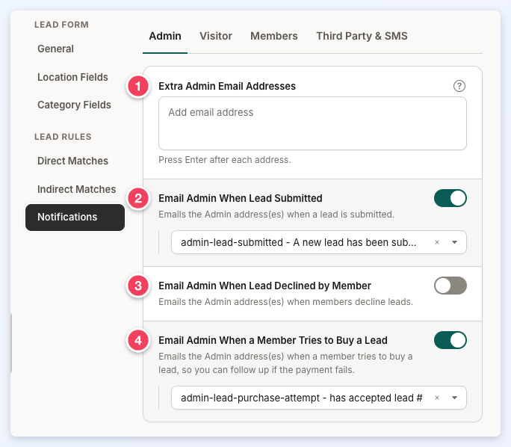Click the admin-lead-submitted template value text
Viewport: 511px width, 447px height.
tap(299, 242)
